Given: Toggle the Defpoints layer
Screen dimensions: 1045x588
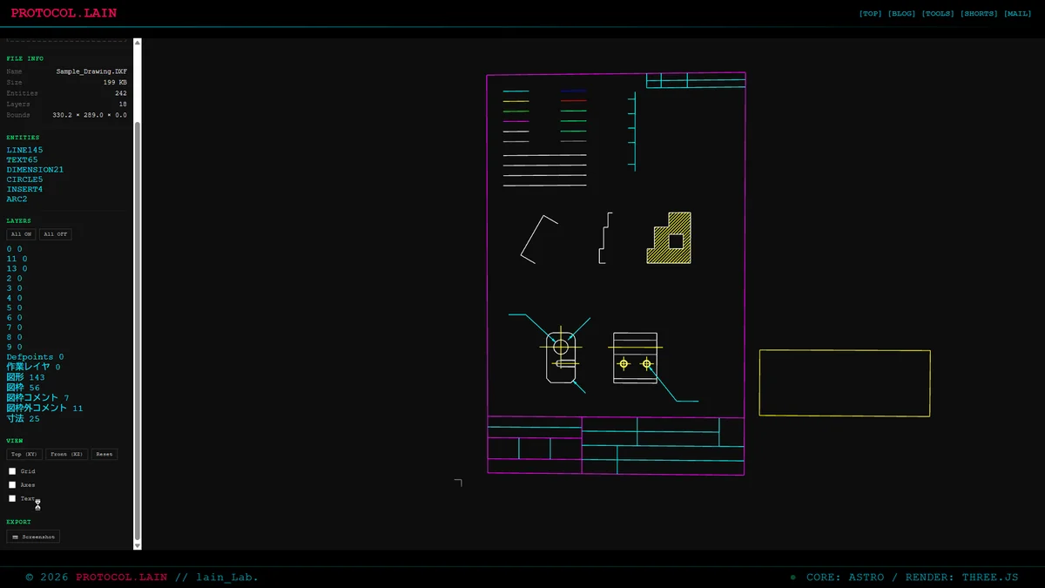Looking at the screenshot, I should (35, 357).
